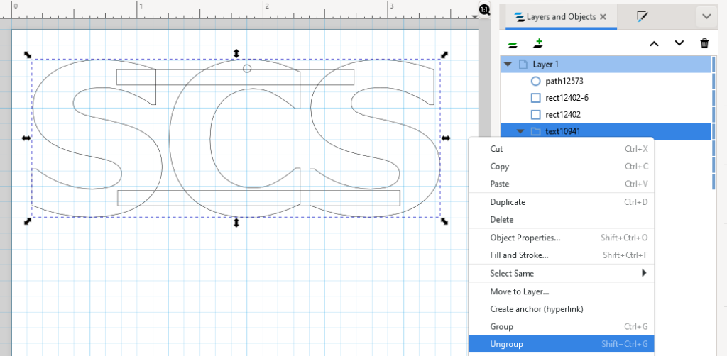This screenshot has width=727, height=356.
Task: Click the trash icon to delete selection
Action: (704, 44)
